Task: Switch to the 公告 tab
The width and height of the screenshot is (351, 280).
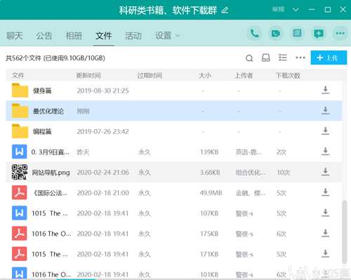Action: point(44,36)
